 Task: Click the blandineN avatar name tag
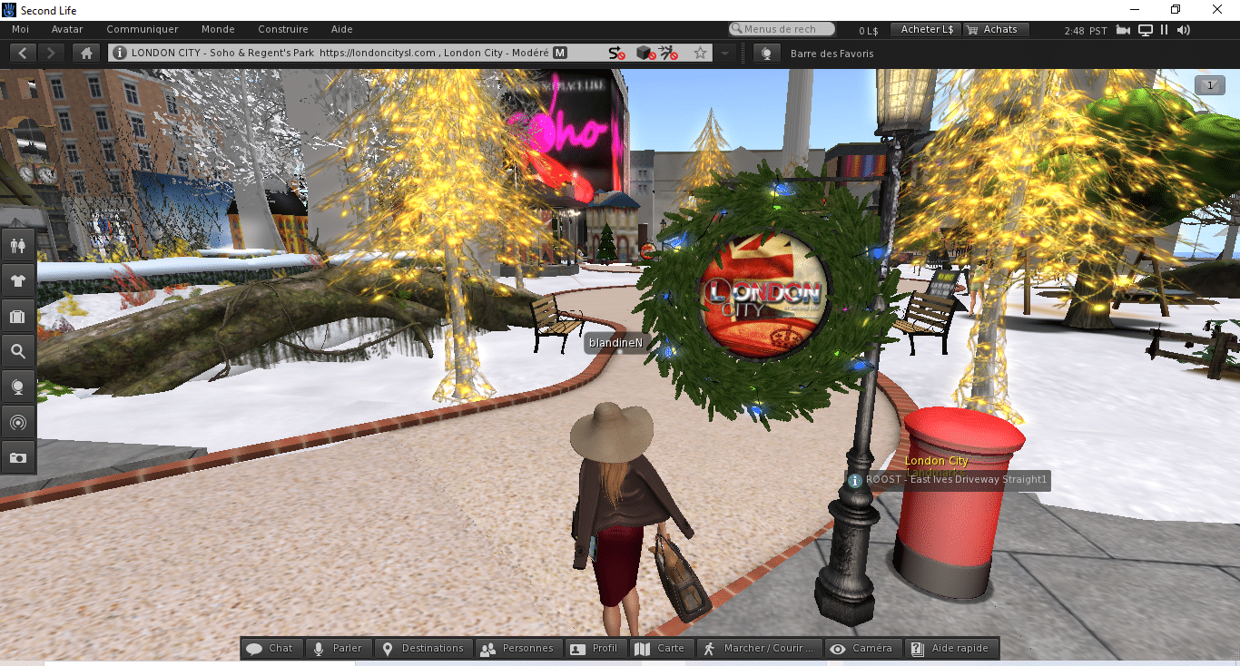pos(615,343)
